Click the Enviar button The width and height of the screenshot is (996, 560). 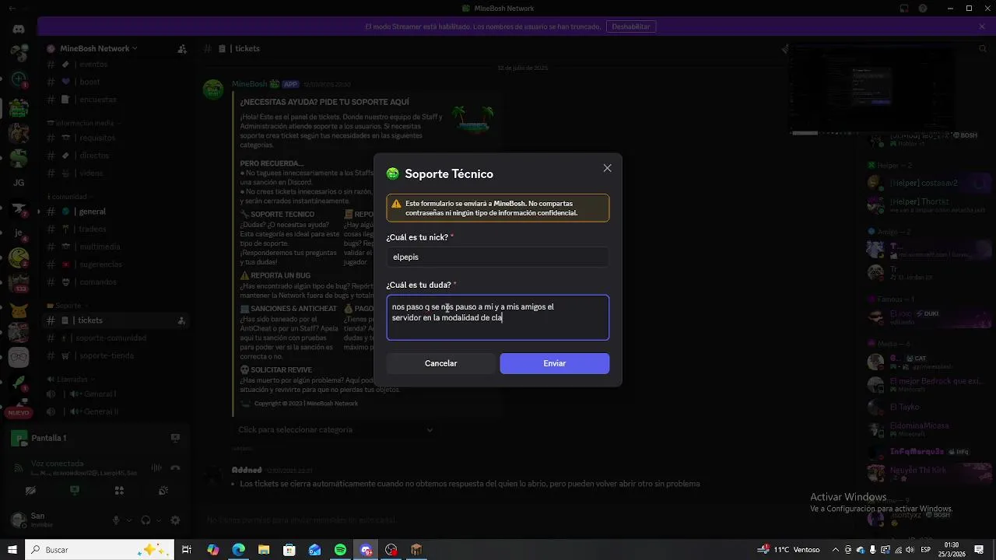pos(554,363)
